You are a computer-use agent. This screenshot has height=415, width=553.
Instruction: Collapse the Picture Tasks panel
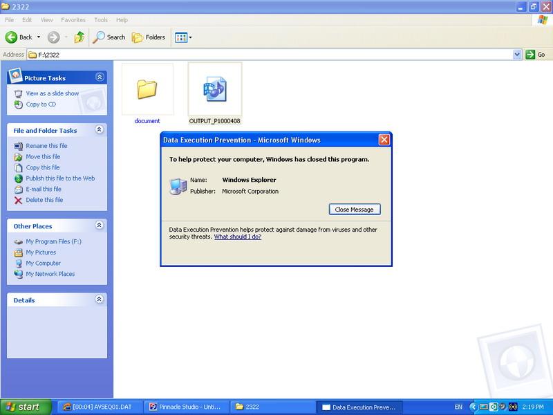click(100, 77)
